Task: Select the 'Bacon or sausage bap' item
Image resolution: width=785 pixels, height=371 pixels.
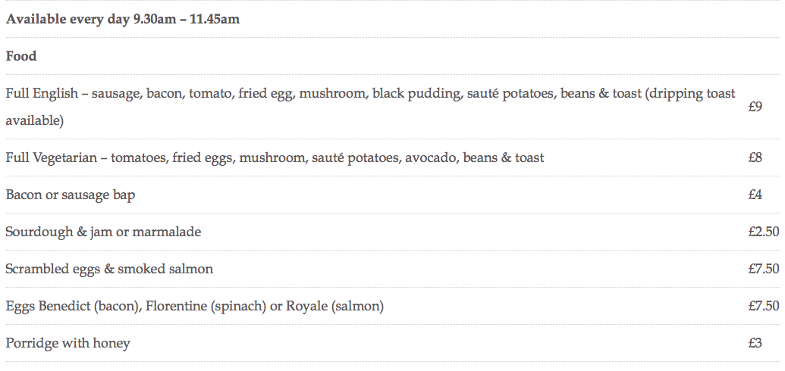Action: (71, 195)
